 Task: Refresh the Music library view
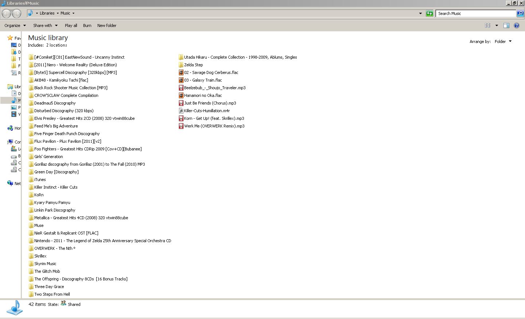click(429, 13)
